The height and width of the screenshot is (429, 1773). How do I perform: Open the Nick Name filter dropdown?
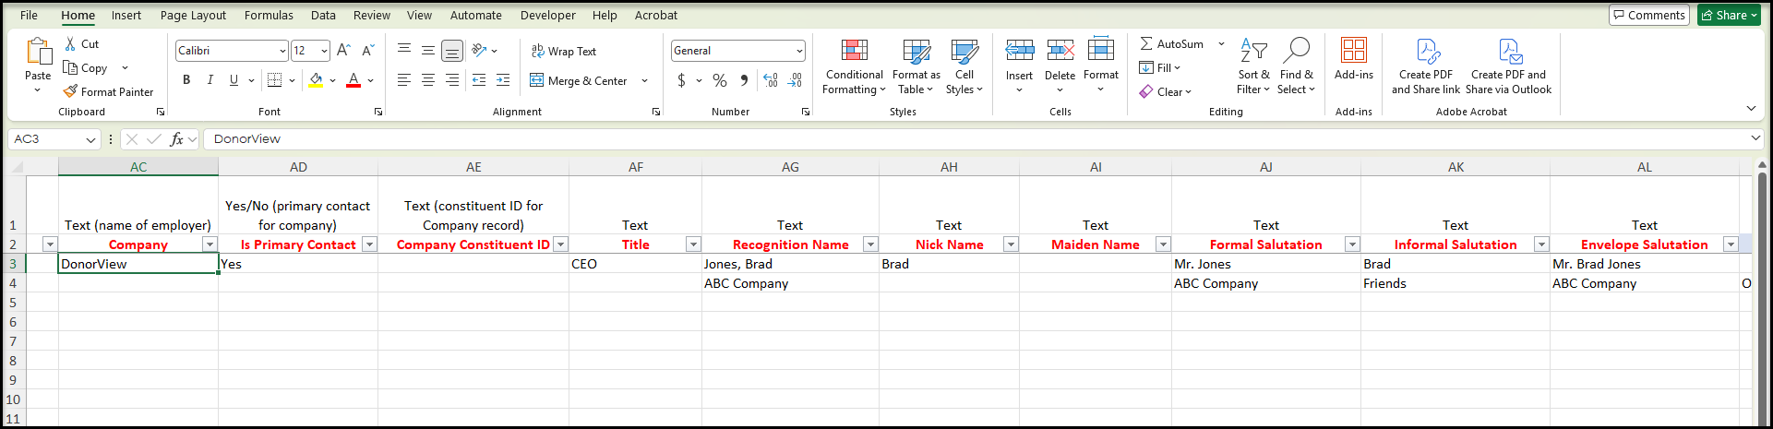1011,244
